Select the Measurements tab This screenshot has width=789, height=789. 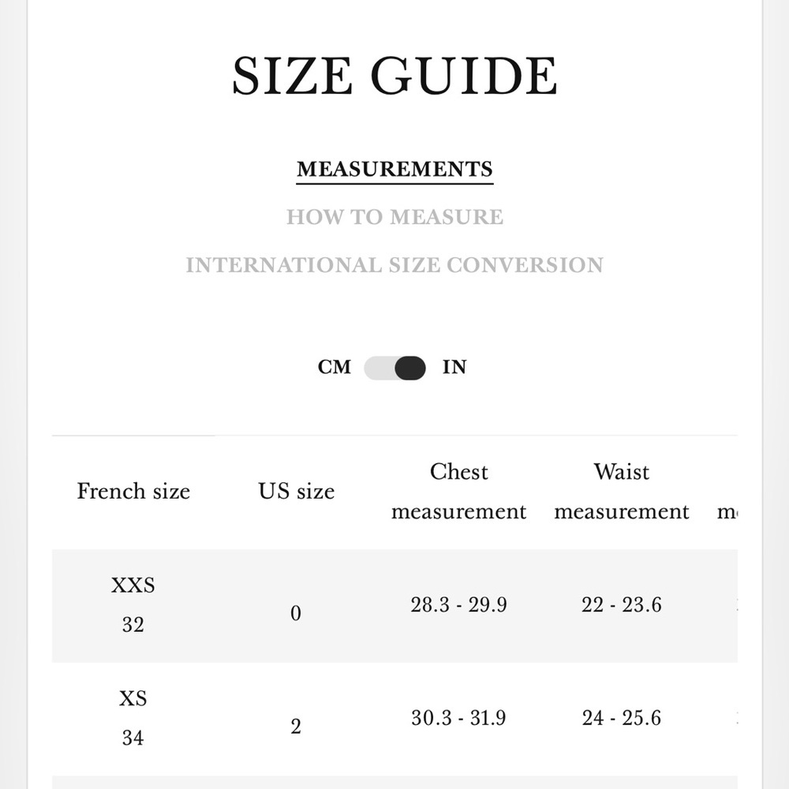[x=394, y=169]
